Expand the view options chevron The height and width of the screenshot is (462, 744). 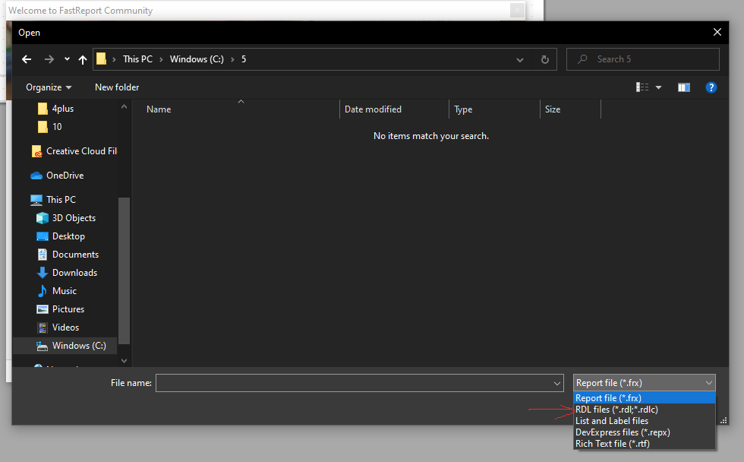click(657, 87)
